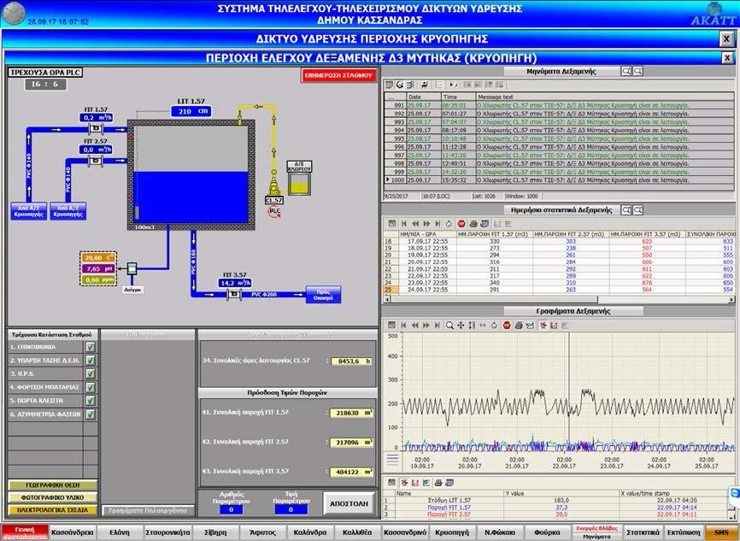The width and height of the screenshot is (740, 541).
Task: Click the Προς Οικισμό destination box
Action: click(x=323, y=295)
